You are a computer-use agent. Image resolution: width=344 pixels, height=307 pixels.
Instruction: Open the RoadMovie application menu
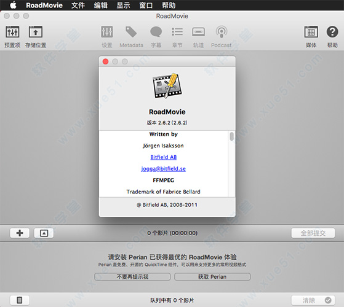coord(44,5)
